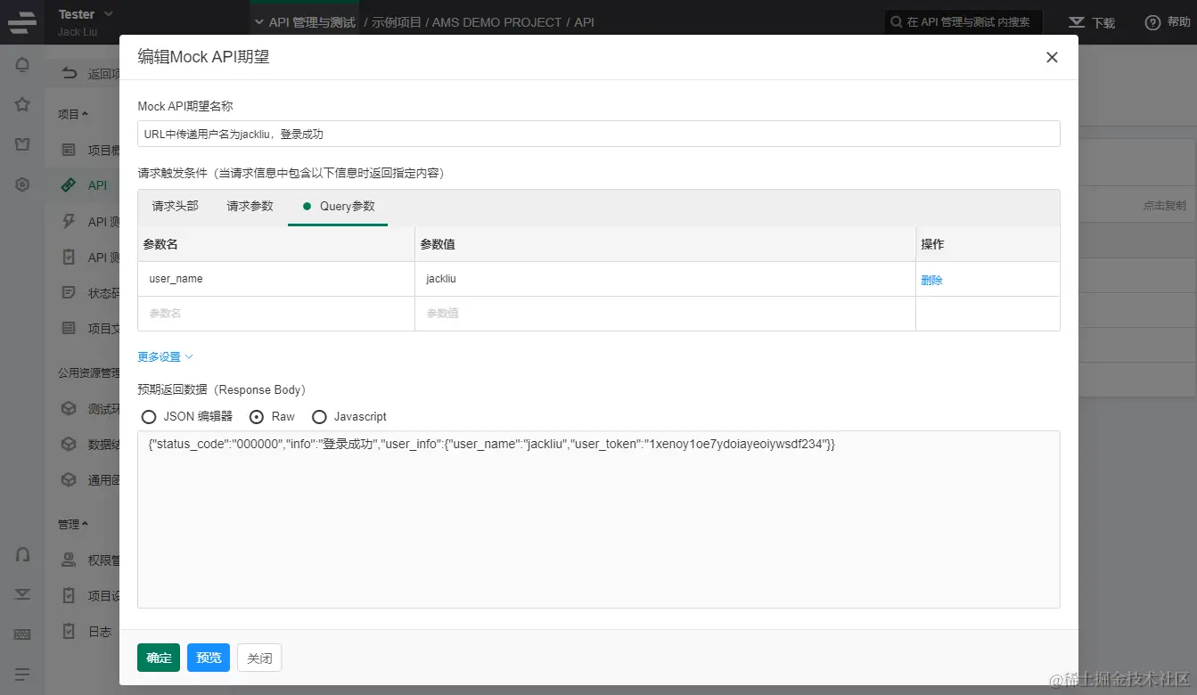Expand the 更多设置 options
The height and width of the screenshot is (695, 1197).
pyautogui.click(x=165, y=356)
